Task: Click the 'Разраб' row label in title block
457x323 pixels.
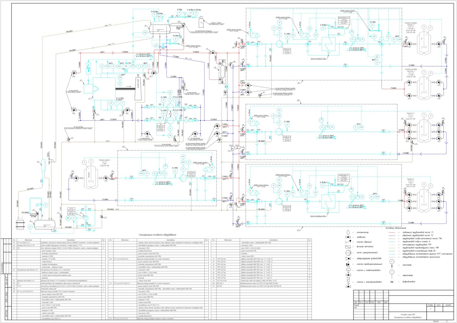Action: [356, 305]
